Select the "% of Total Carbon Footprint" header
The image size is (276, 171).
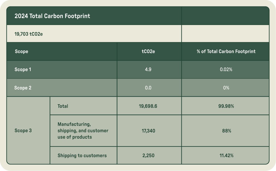[x=226, y=51]
